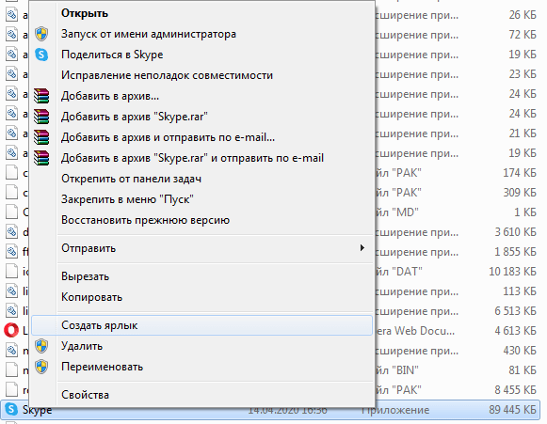Image resolution: width=547 pixels, height=424 pixels.
Task: Click the file icon in 23 КБ row
Action: click(11, 74)
